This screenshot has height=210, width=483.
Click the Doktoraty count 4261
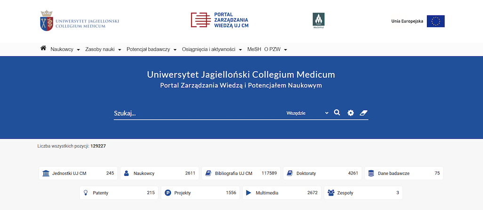click(353, 173)
